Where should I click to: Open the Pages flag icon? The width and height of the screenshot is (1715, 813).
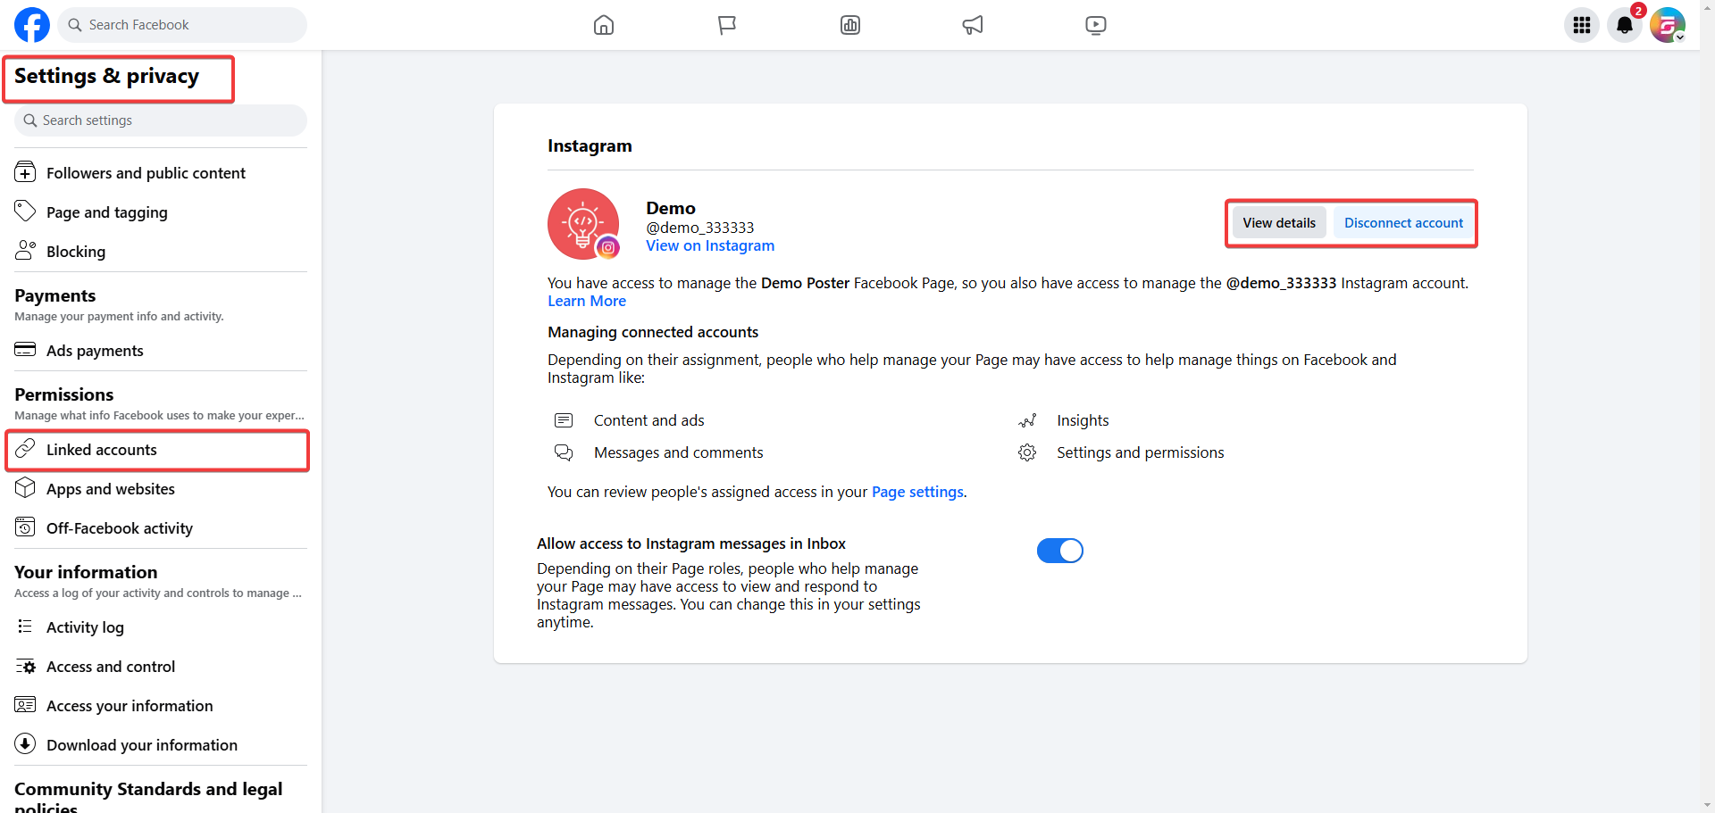[727, 25]
